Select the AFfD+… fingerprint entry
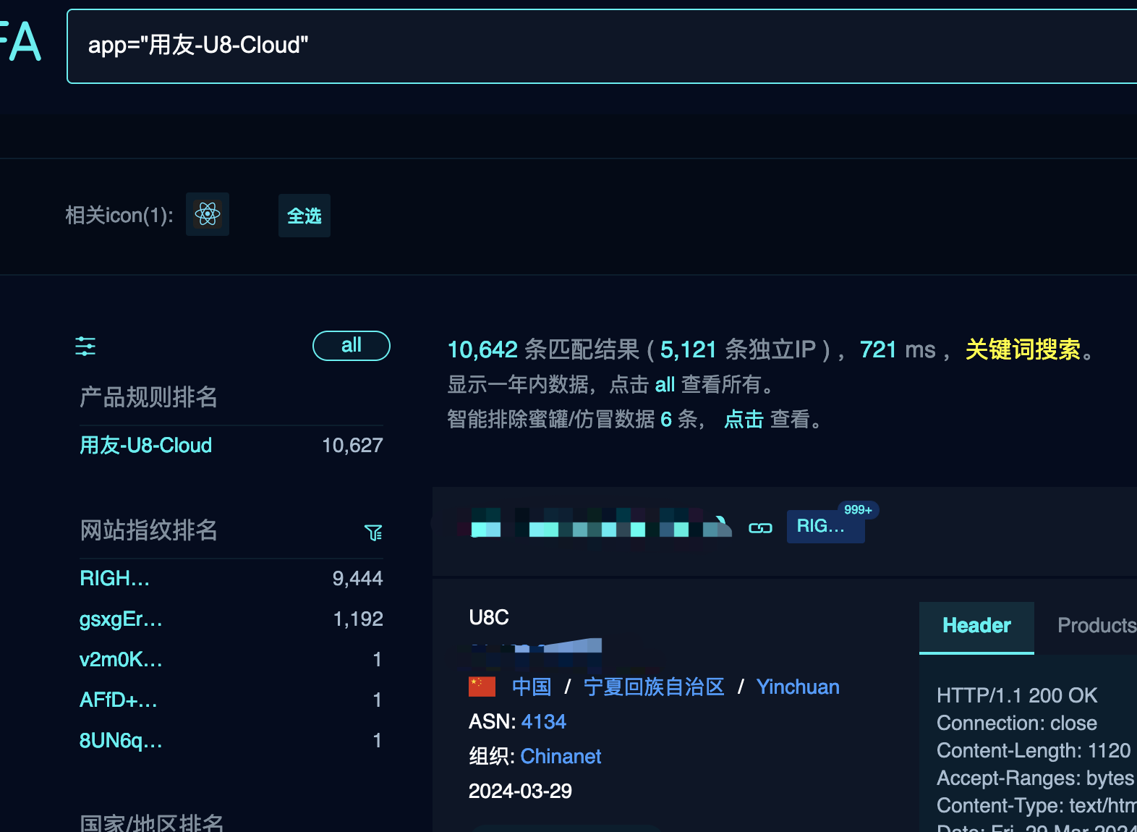Screen dimensions: 1137x832 point(119,700)
